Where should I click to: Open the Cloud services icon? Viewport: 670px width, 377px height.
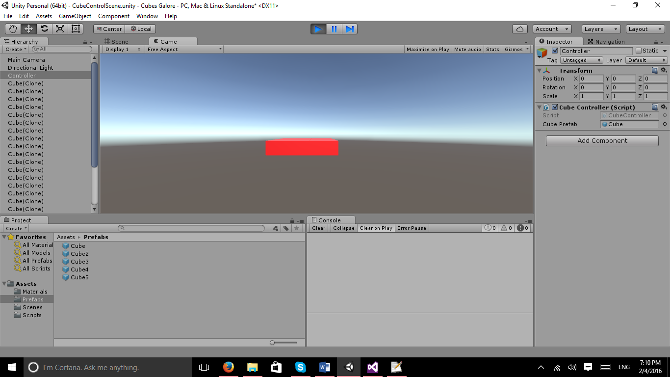(520, 29)
